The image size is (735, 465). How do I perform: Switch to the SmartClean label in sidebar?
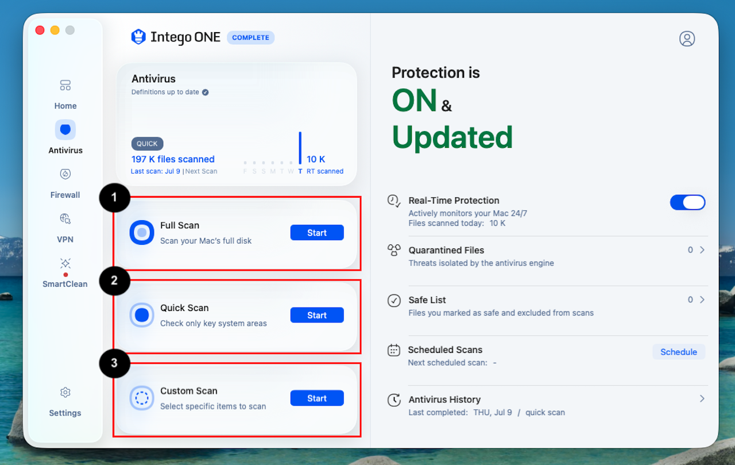65,284
